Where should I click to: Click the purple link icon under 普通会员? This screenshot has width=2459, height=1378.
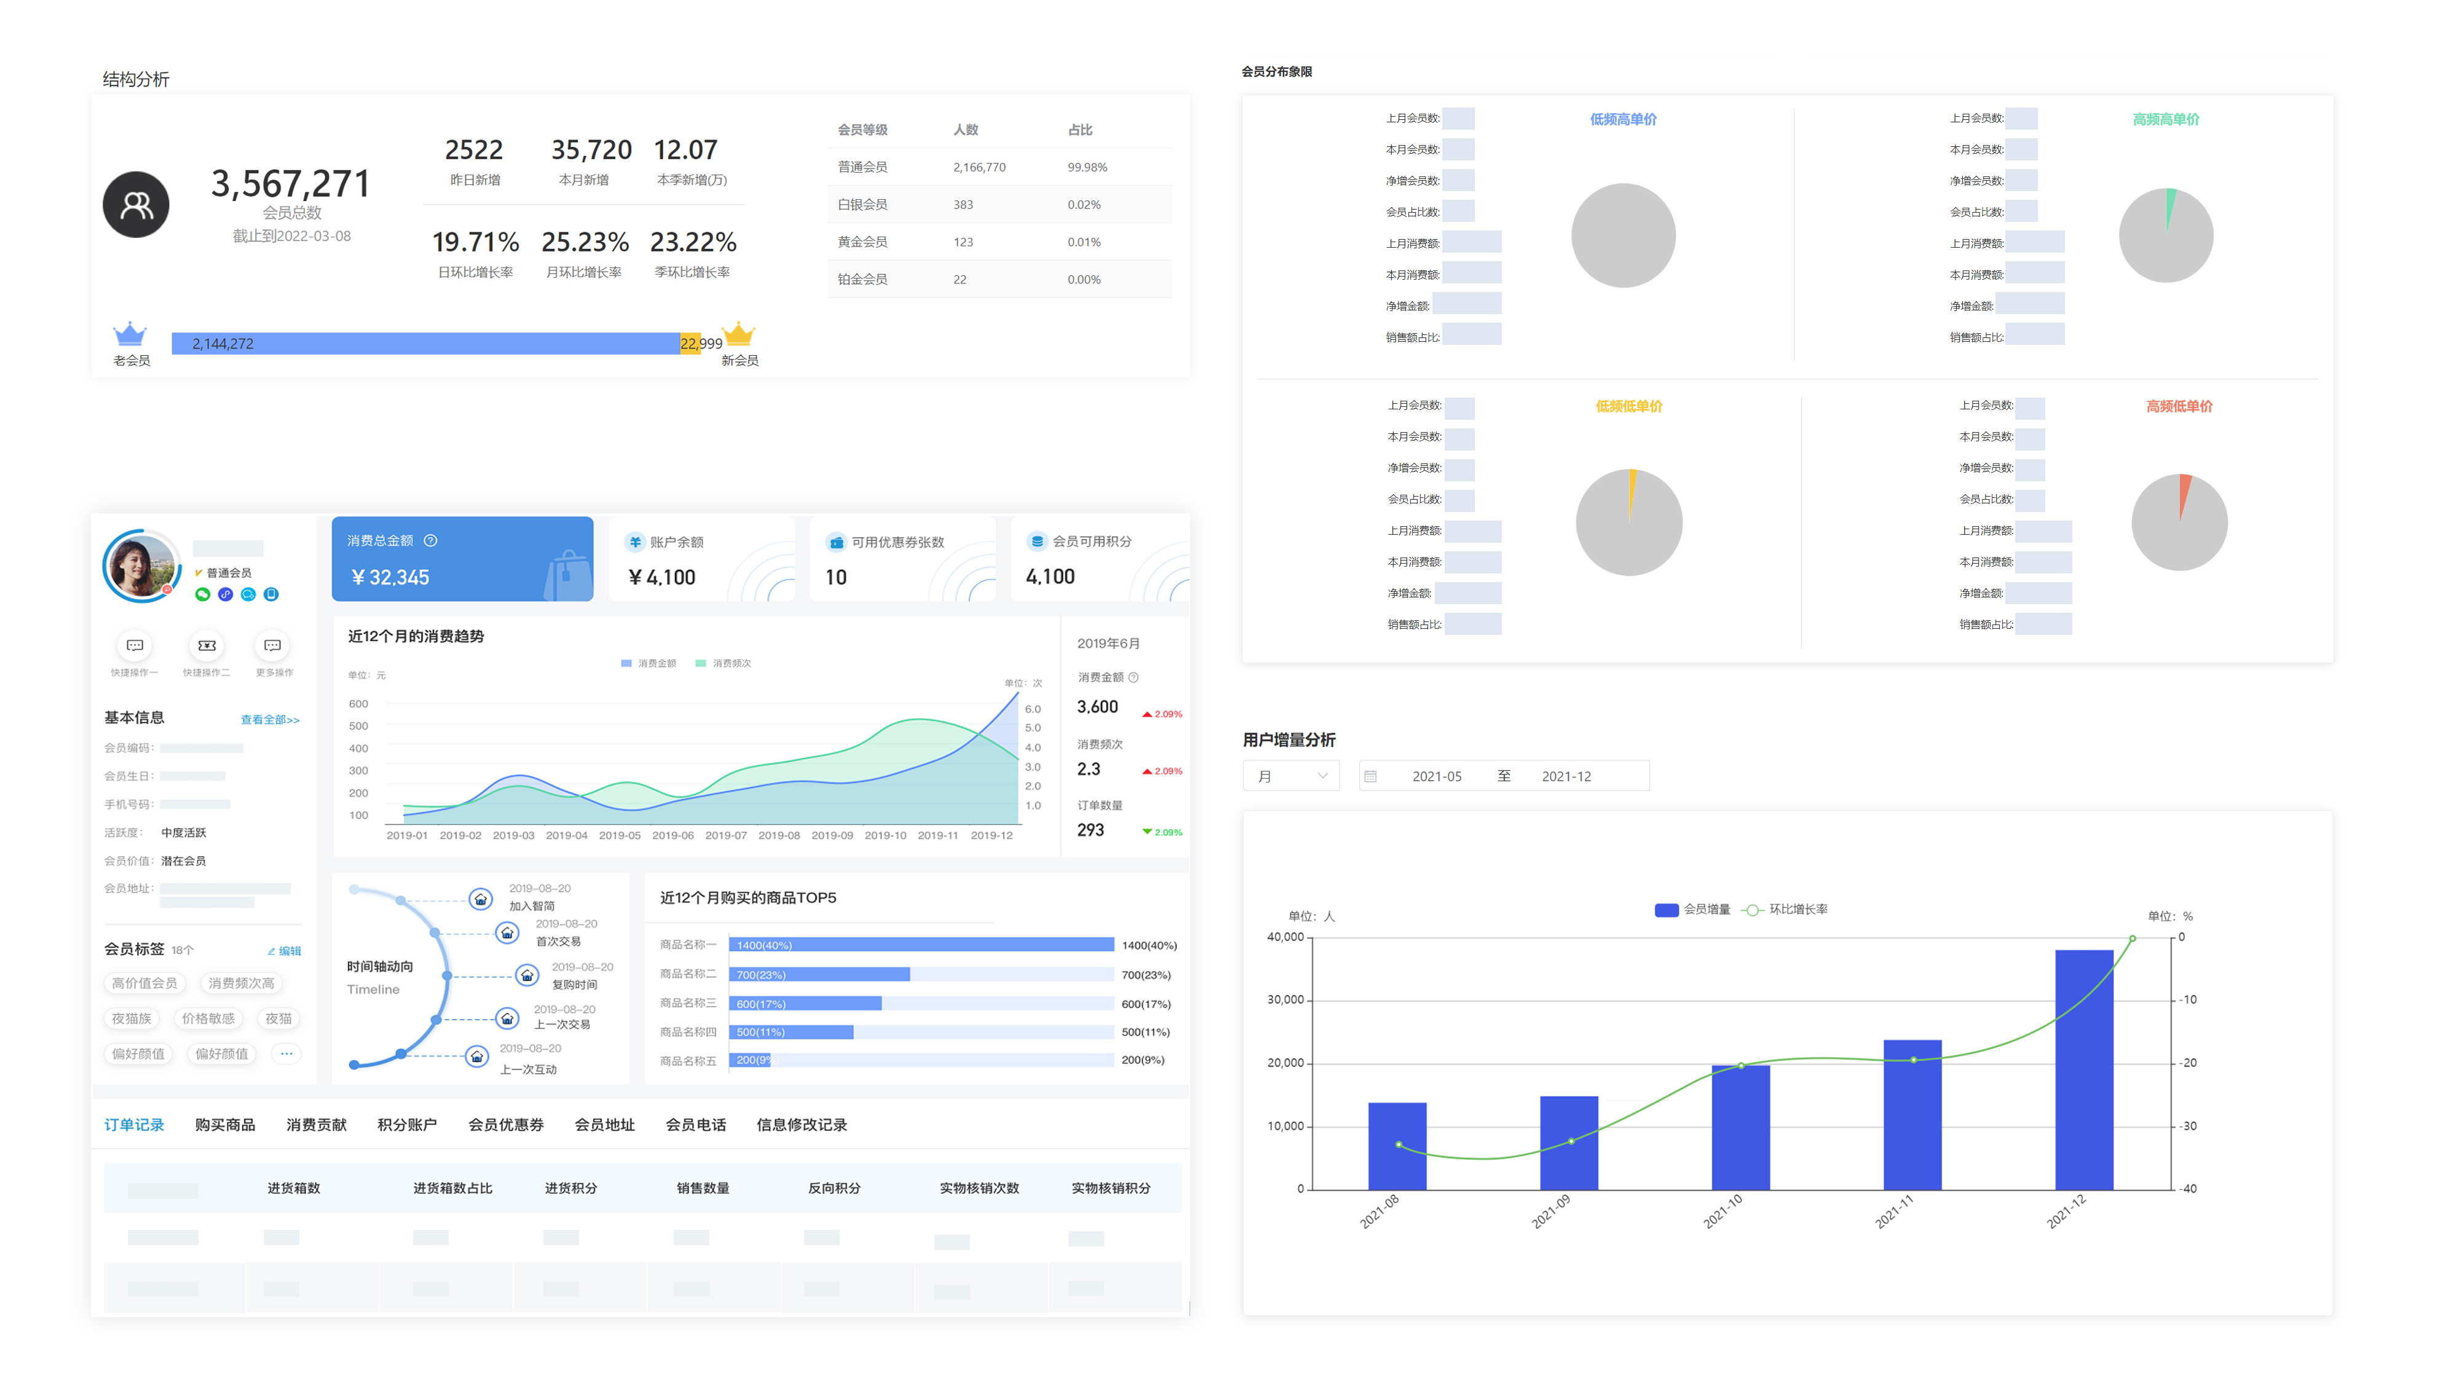click(x=225, y=594)
